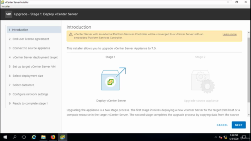Click the CANCEL button

pos(222,125)
